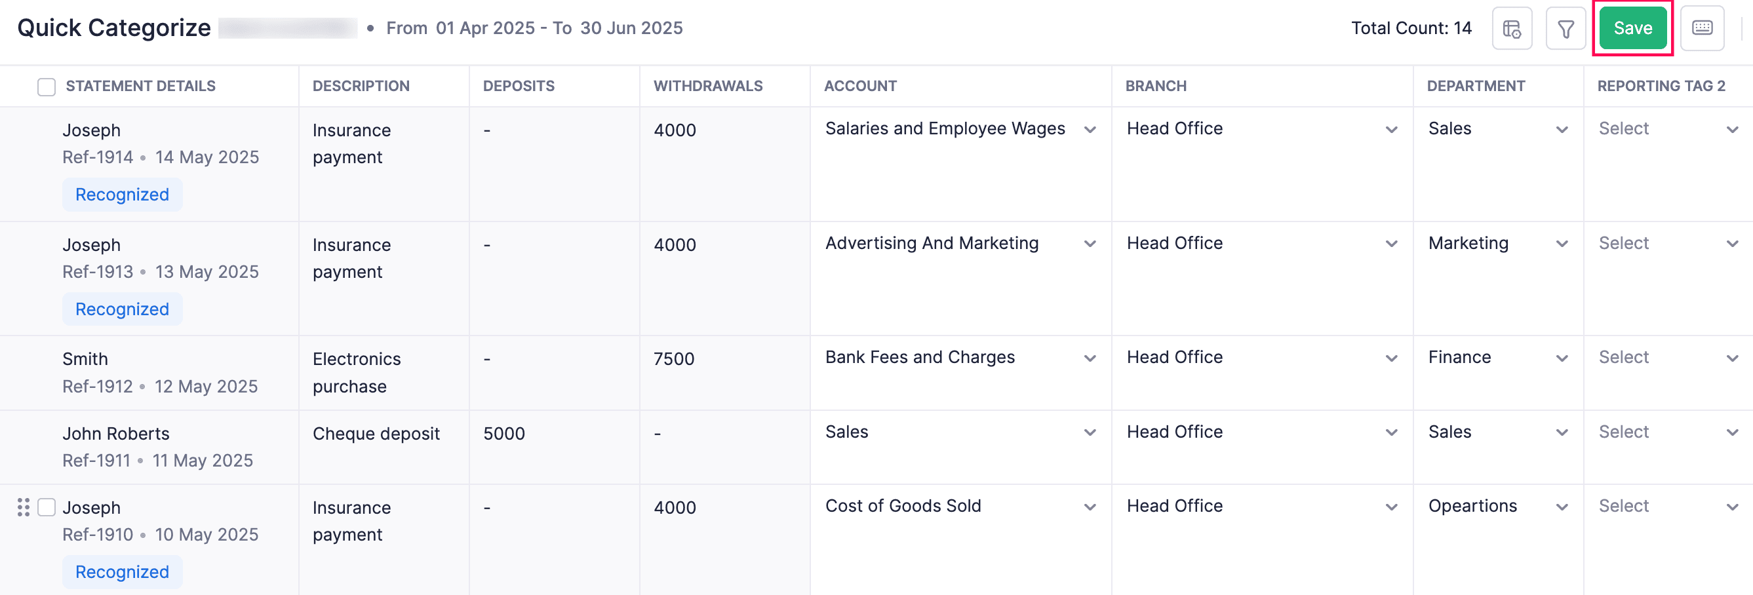Expand Head Office branch dropdown for Smith row

1261,358
